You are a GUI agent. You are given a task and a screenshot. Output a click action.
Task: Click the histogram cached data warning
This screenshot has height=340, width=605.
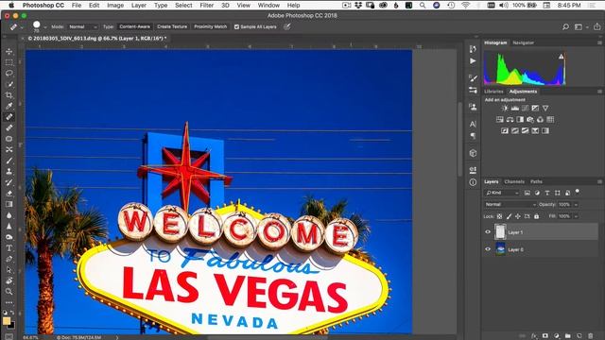(561, 57)
